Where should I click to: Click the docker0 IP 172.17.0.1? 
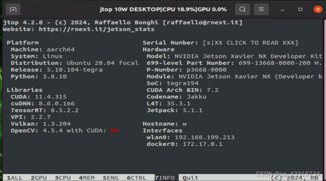202,144
